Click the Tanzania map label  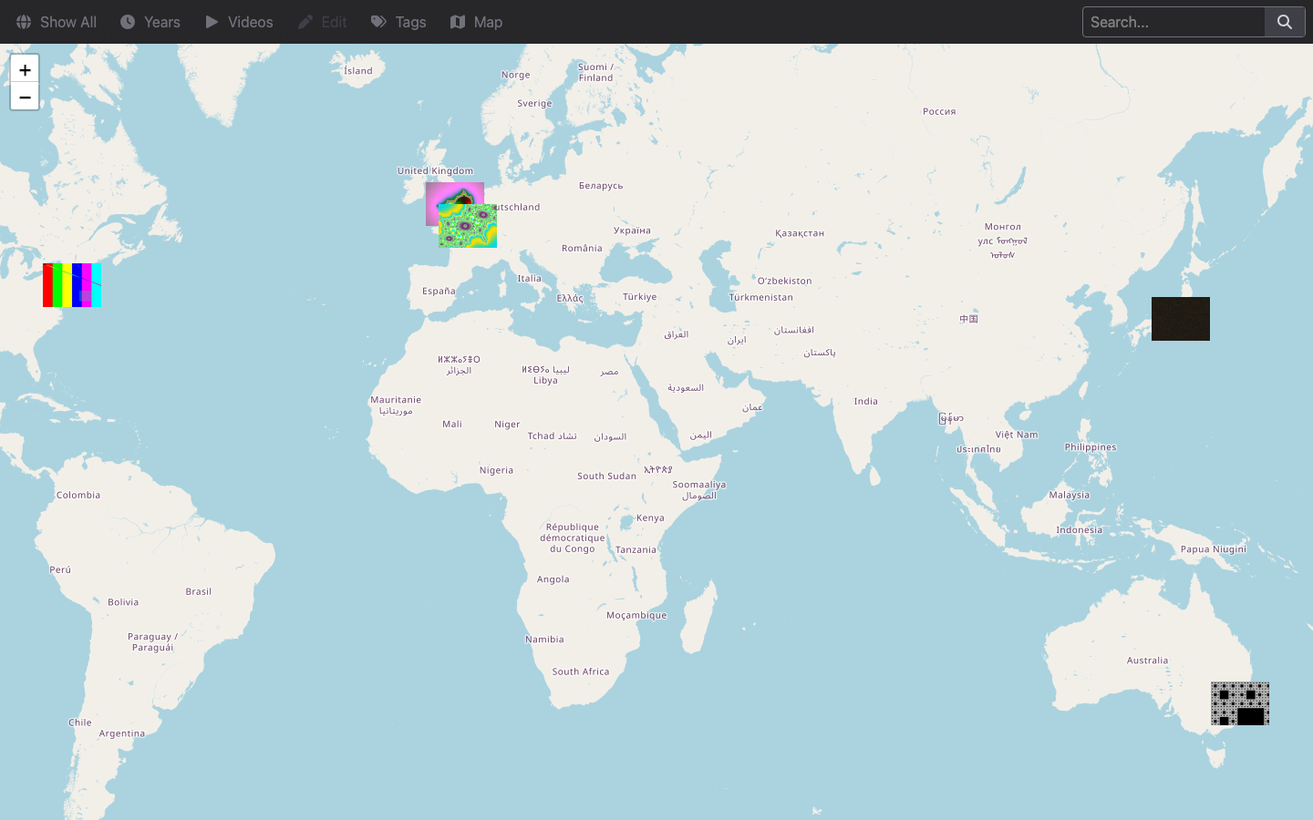[636, 549]
